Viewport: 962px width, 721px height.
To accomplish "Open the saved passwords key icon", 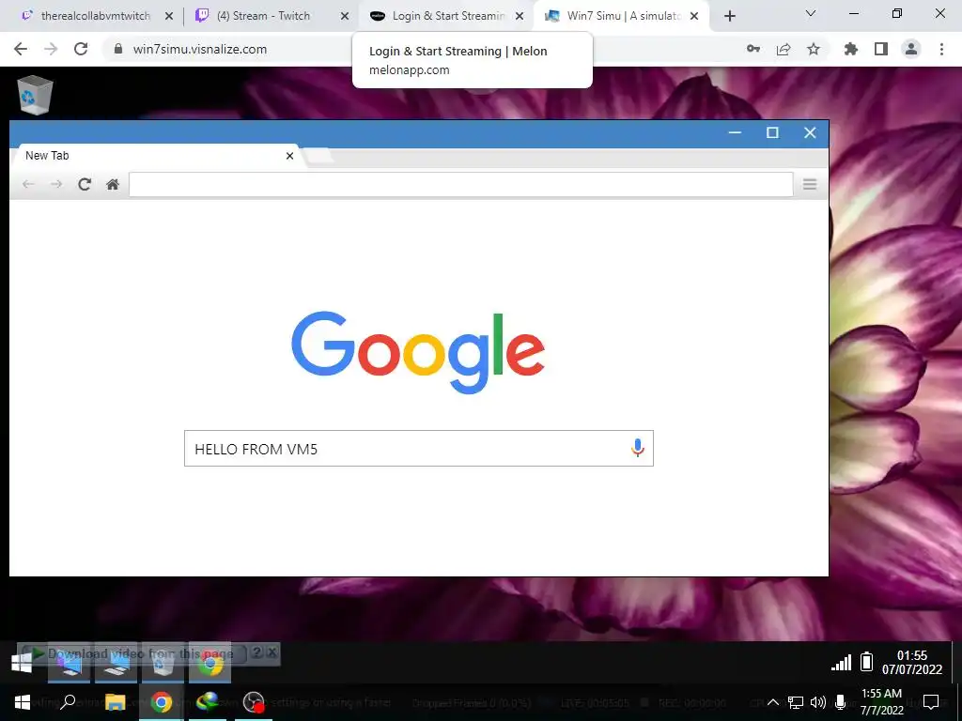I will [x=753, y=49].
